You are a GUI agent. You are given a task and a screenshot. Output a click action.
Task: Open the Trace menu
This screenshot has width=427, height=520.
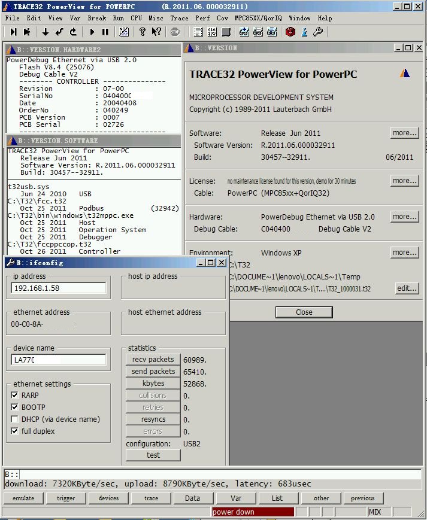[179, 18]
